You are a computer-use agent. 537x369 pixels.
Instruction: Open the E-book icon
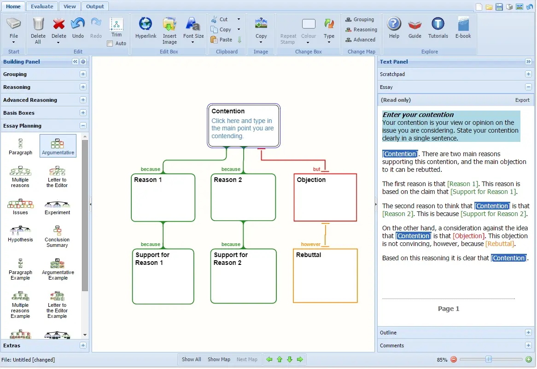(x=463, y=25)
